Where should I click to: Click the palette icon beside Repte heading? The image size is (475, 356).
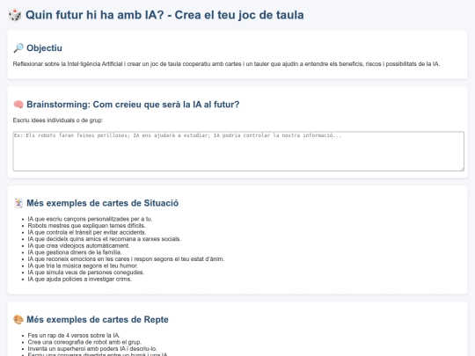pyautogui.click(x=18, y=319)
